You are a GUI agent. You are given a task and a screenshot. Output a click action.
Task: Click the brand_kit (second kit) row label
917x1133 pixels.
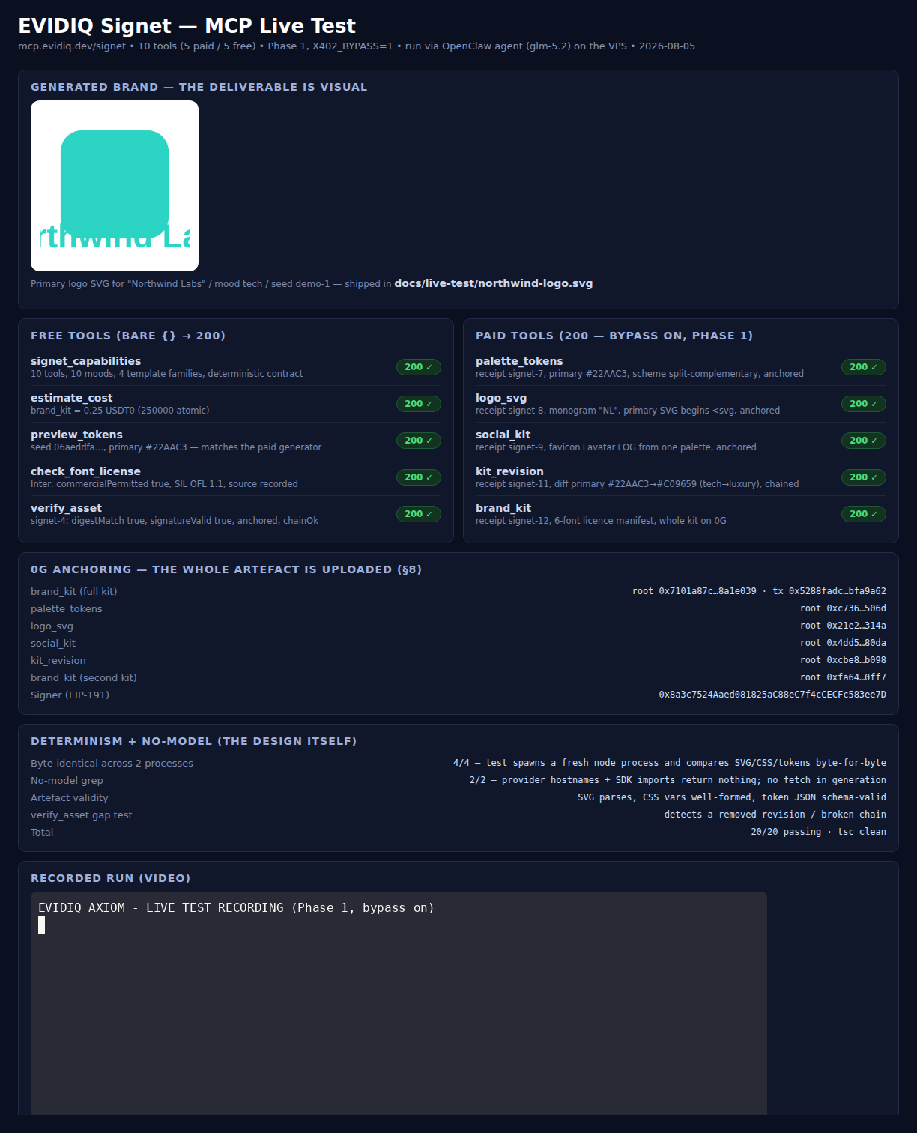point(84,678)
